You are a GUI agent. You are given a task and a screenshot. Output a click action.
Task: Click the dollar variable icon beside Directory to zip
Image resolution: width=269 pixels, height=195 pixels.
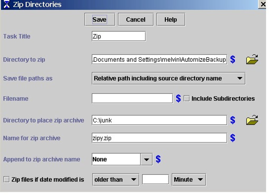click(x=232, y=59)
